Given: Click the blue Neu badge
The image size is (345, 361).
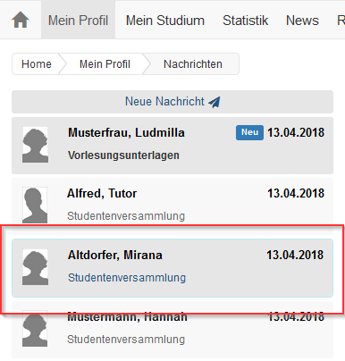Looking at the screenshot, I should click(x=249, y=132).
